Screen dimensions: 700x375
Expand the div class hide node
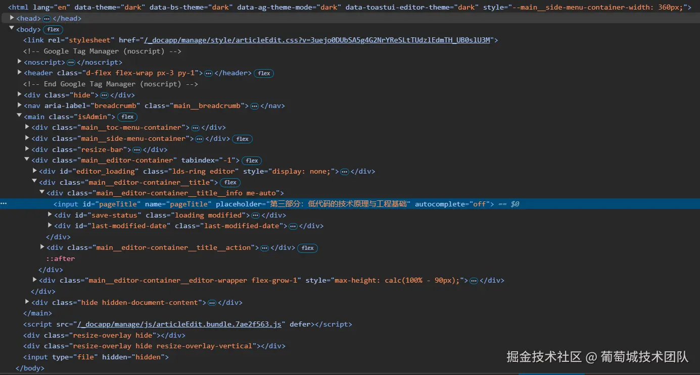[19, 95]
